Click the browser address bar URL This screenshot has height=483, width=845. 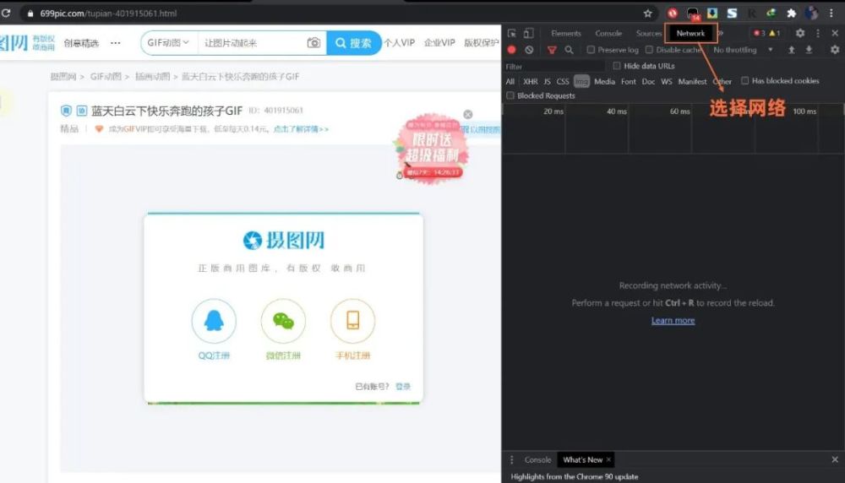tap(108, 14)
